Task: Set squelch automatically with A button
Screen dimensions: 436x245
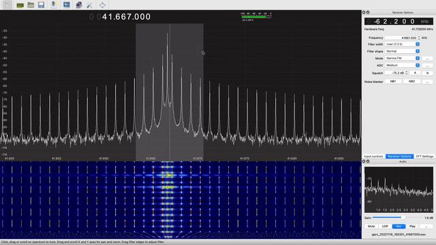Action: coord(415,73)
